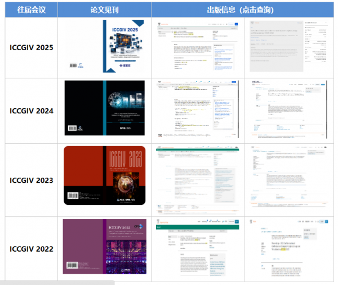Click the barcode on the ICCGIV 2023 cover
338x285 pixels.
(73, 196)
